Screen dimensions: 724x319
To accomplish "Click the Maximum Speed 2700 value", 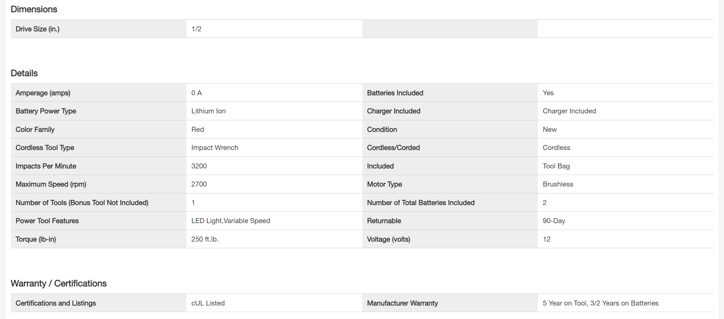I will [x=199, y=184].
